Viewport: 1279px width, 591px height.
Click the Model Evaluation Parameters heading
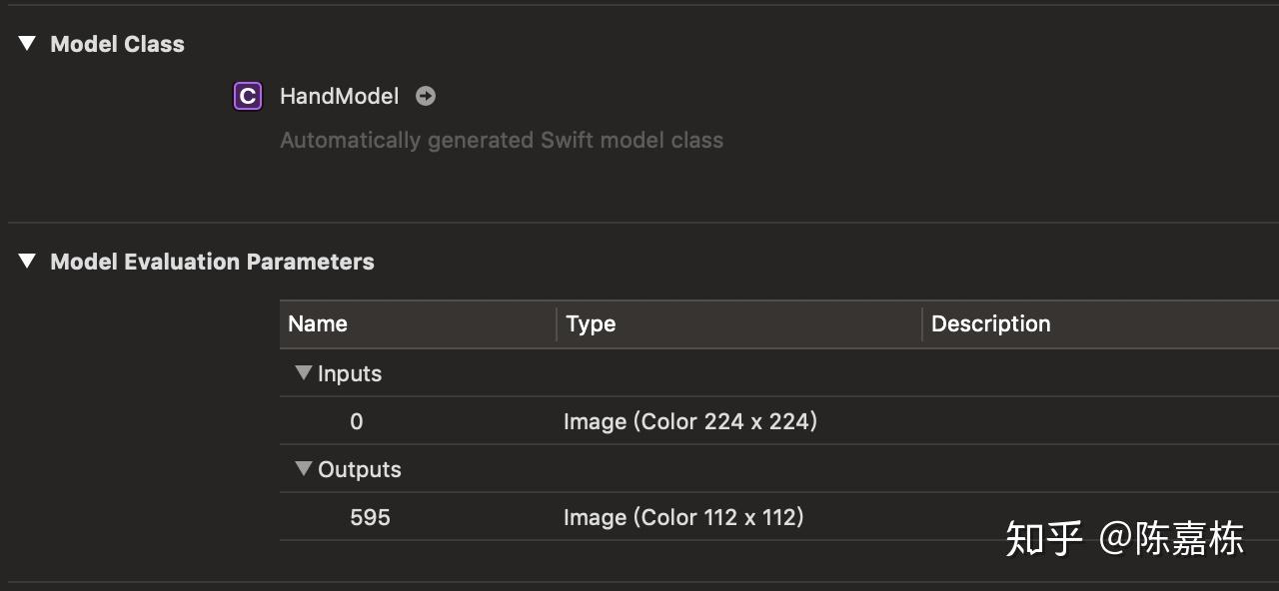click(212, 262)
